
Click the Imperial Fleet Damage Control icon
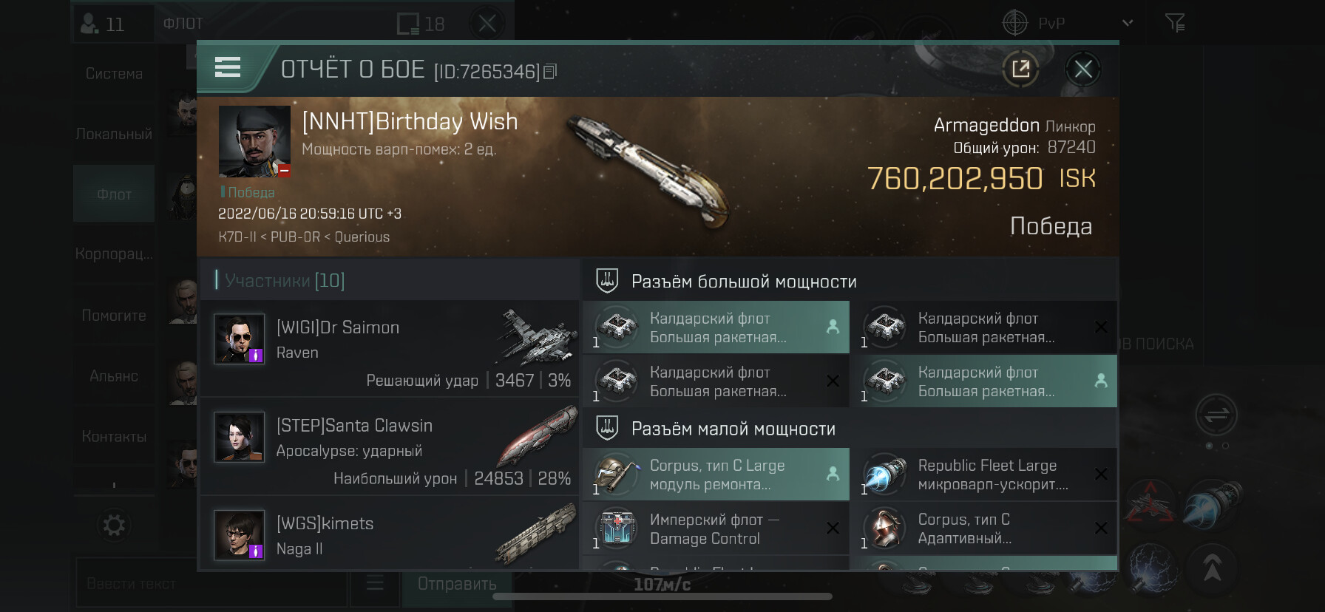point(617,528)
